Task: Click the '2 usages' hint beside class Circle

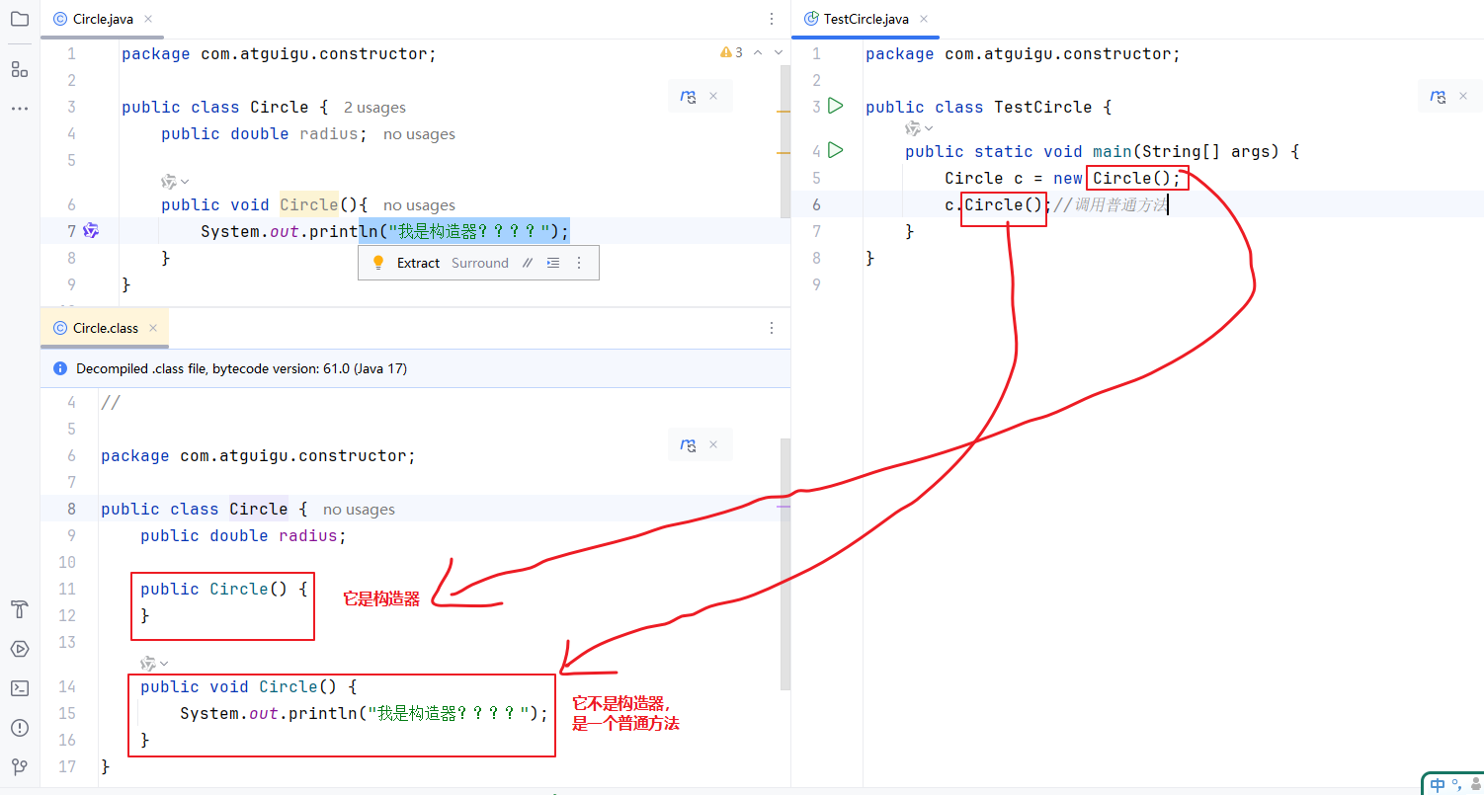Action: pyautogui.click(x=374, y=108)
